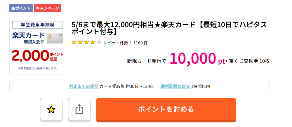Click the first yellow rating star

point(74,42)
